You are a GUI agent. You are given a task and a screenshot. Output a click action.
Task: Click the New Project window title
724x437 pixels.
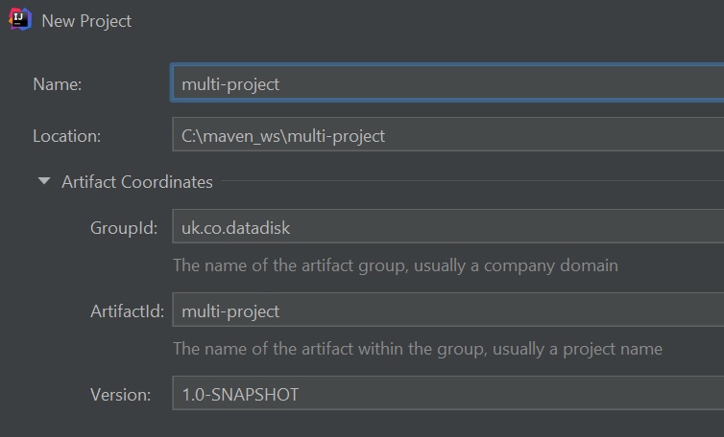click(x=86, y=20)
